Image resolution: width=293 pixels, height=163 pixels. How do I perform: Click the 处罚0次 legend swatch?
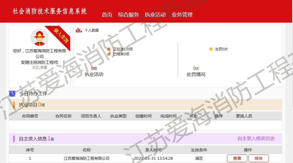(x=211, y=49)
